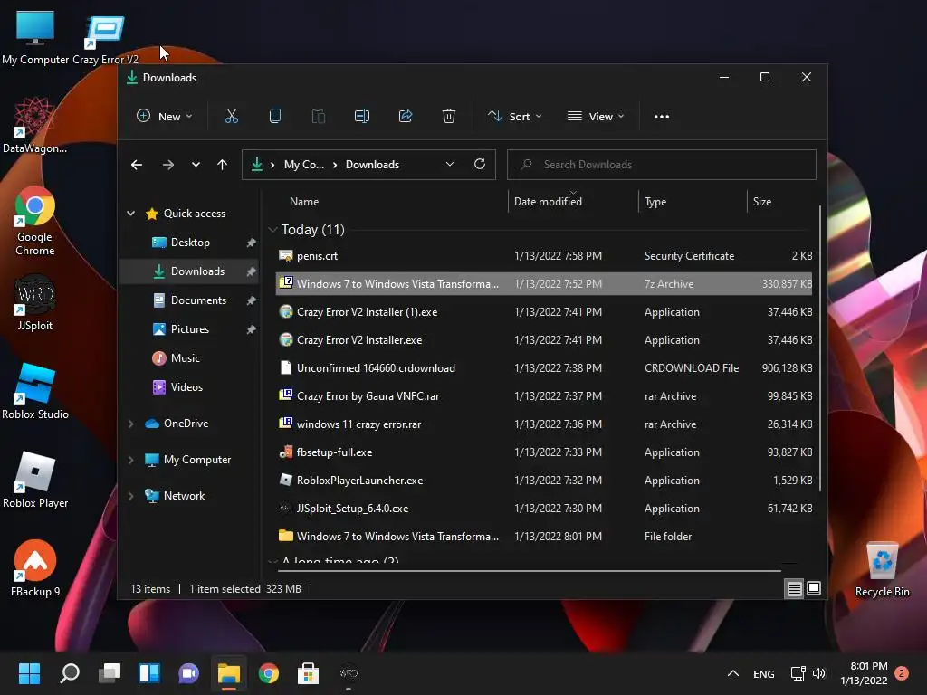This screenshot has width=927, height=695.
Task: Select Videos in navigation pane
Action: (x=189, y=387)
